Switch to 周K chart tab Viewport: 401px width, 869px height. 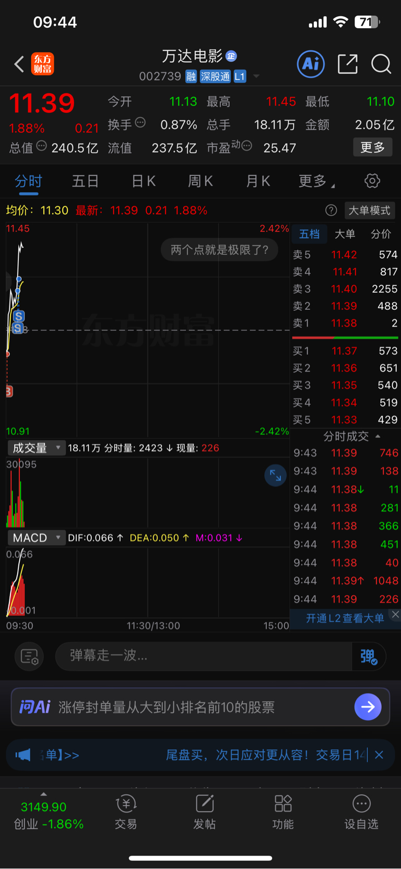[200, 181]
